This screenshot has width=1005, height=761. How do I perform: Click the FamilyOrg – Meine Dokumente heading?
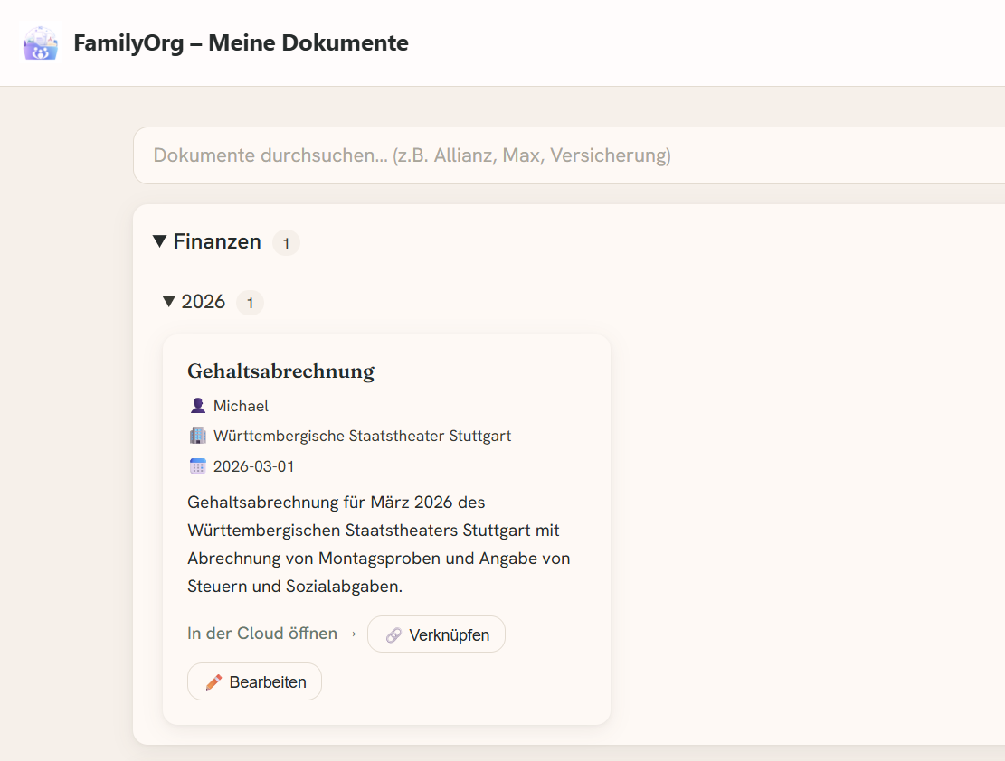(241, 42)
